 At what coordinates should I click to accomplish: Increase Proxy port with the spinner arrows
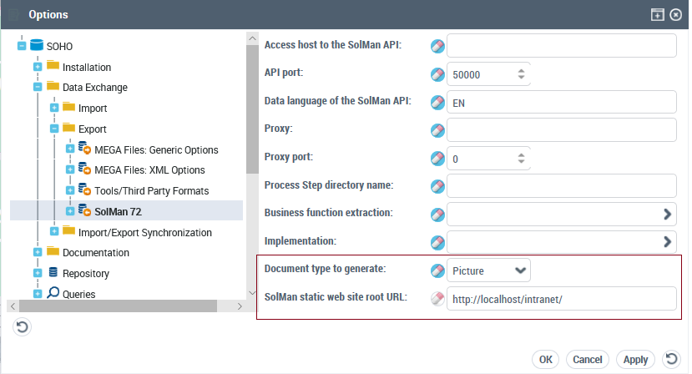click(x=522, y=154)
